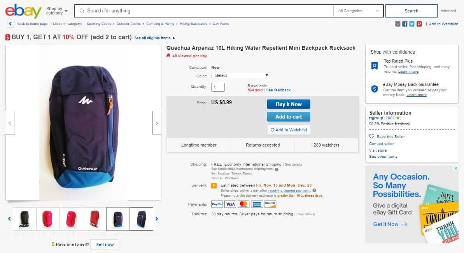Click the back arrow icon
The image size is (464, 253).
(x=11, y=24)
